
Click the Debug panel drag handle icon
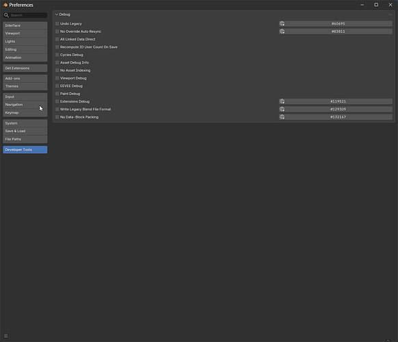click(x=390, y=15)
